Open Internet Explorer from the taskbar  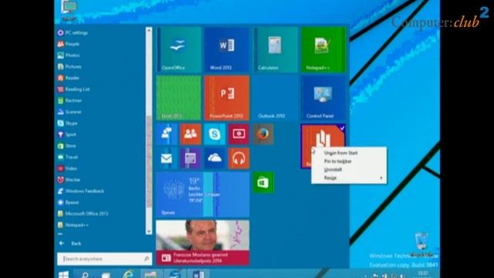[128, 274]
